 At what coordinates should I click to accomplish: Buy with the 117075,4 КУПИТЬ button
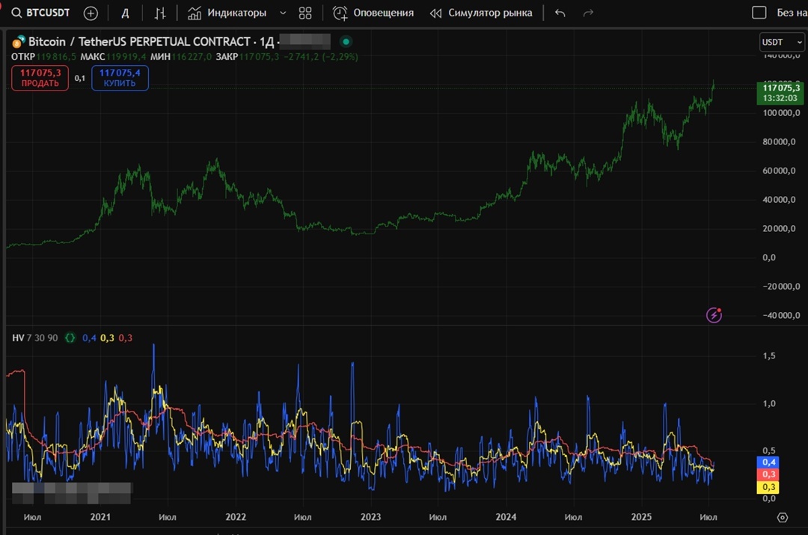tap(120, 78)
